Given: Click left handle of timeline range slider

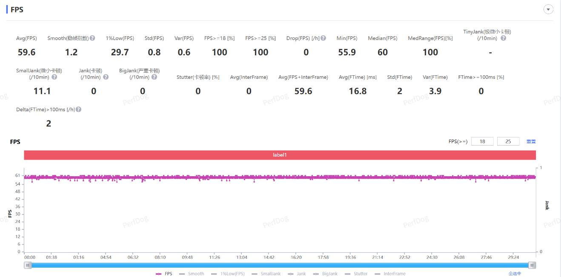Looking at the screenshot, I should [28, 265].
